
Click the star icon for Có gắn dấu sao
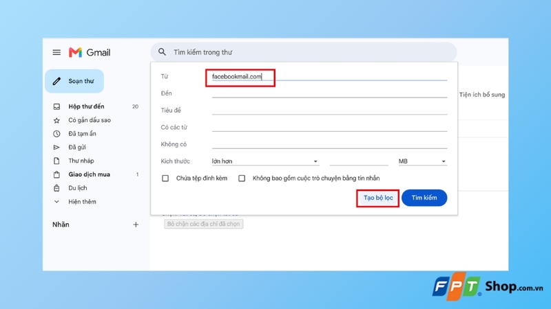(x=56, y=120)
